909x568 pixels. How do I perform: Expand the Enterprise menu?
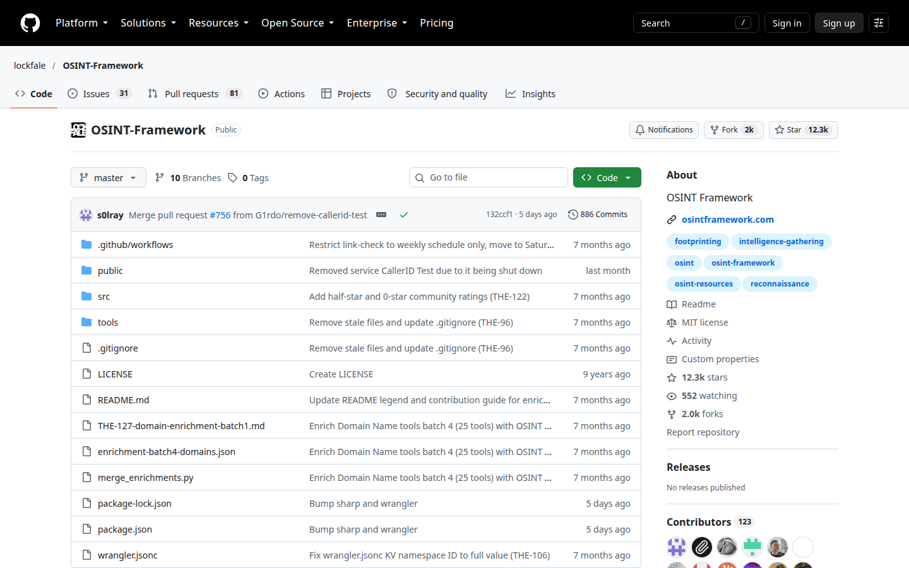click(377, 23)
